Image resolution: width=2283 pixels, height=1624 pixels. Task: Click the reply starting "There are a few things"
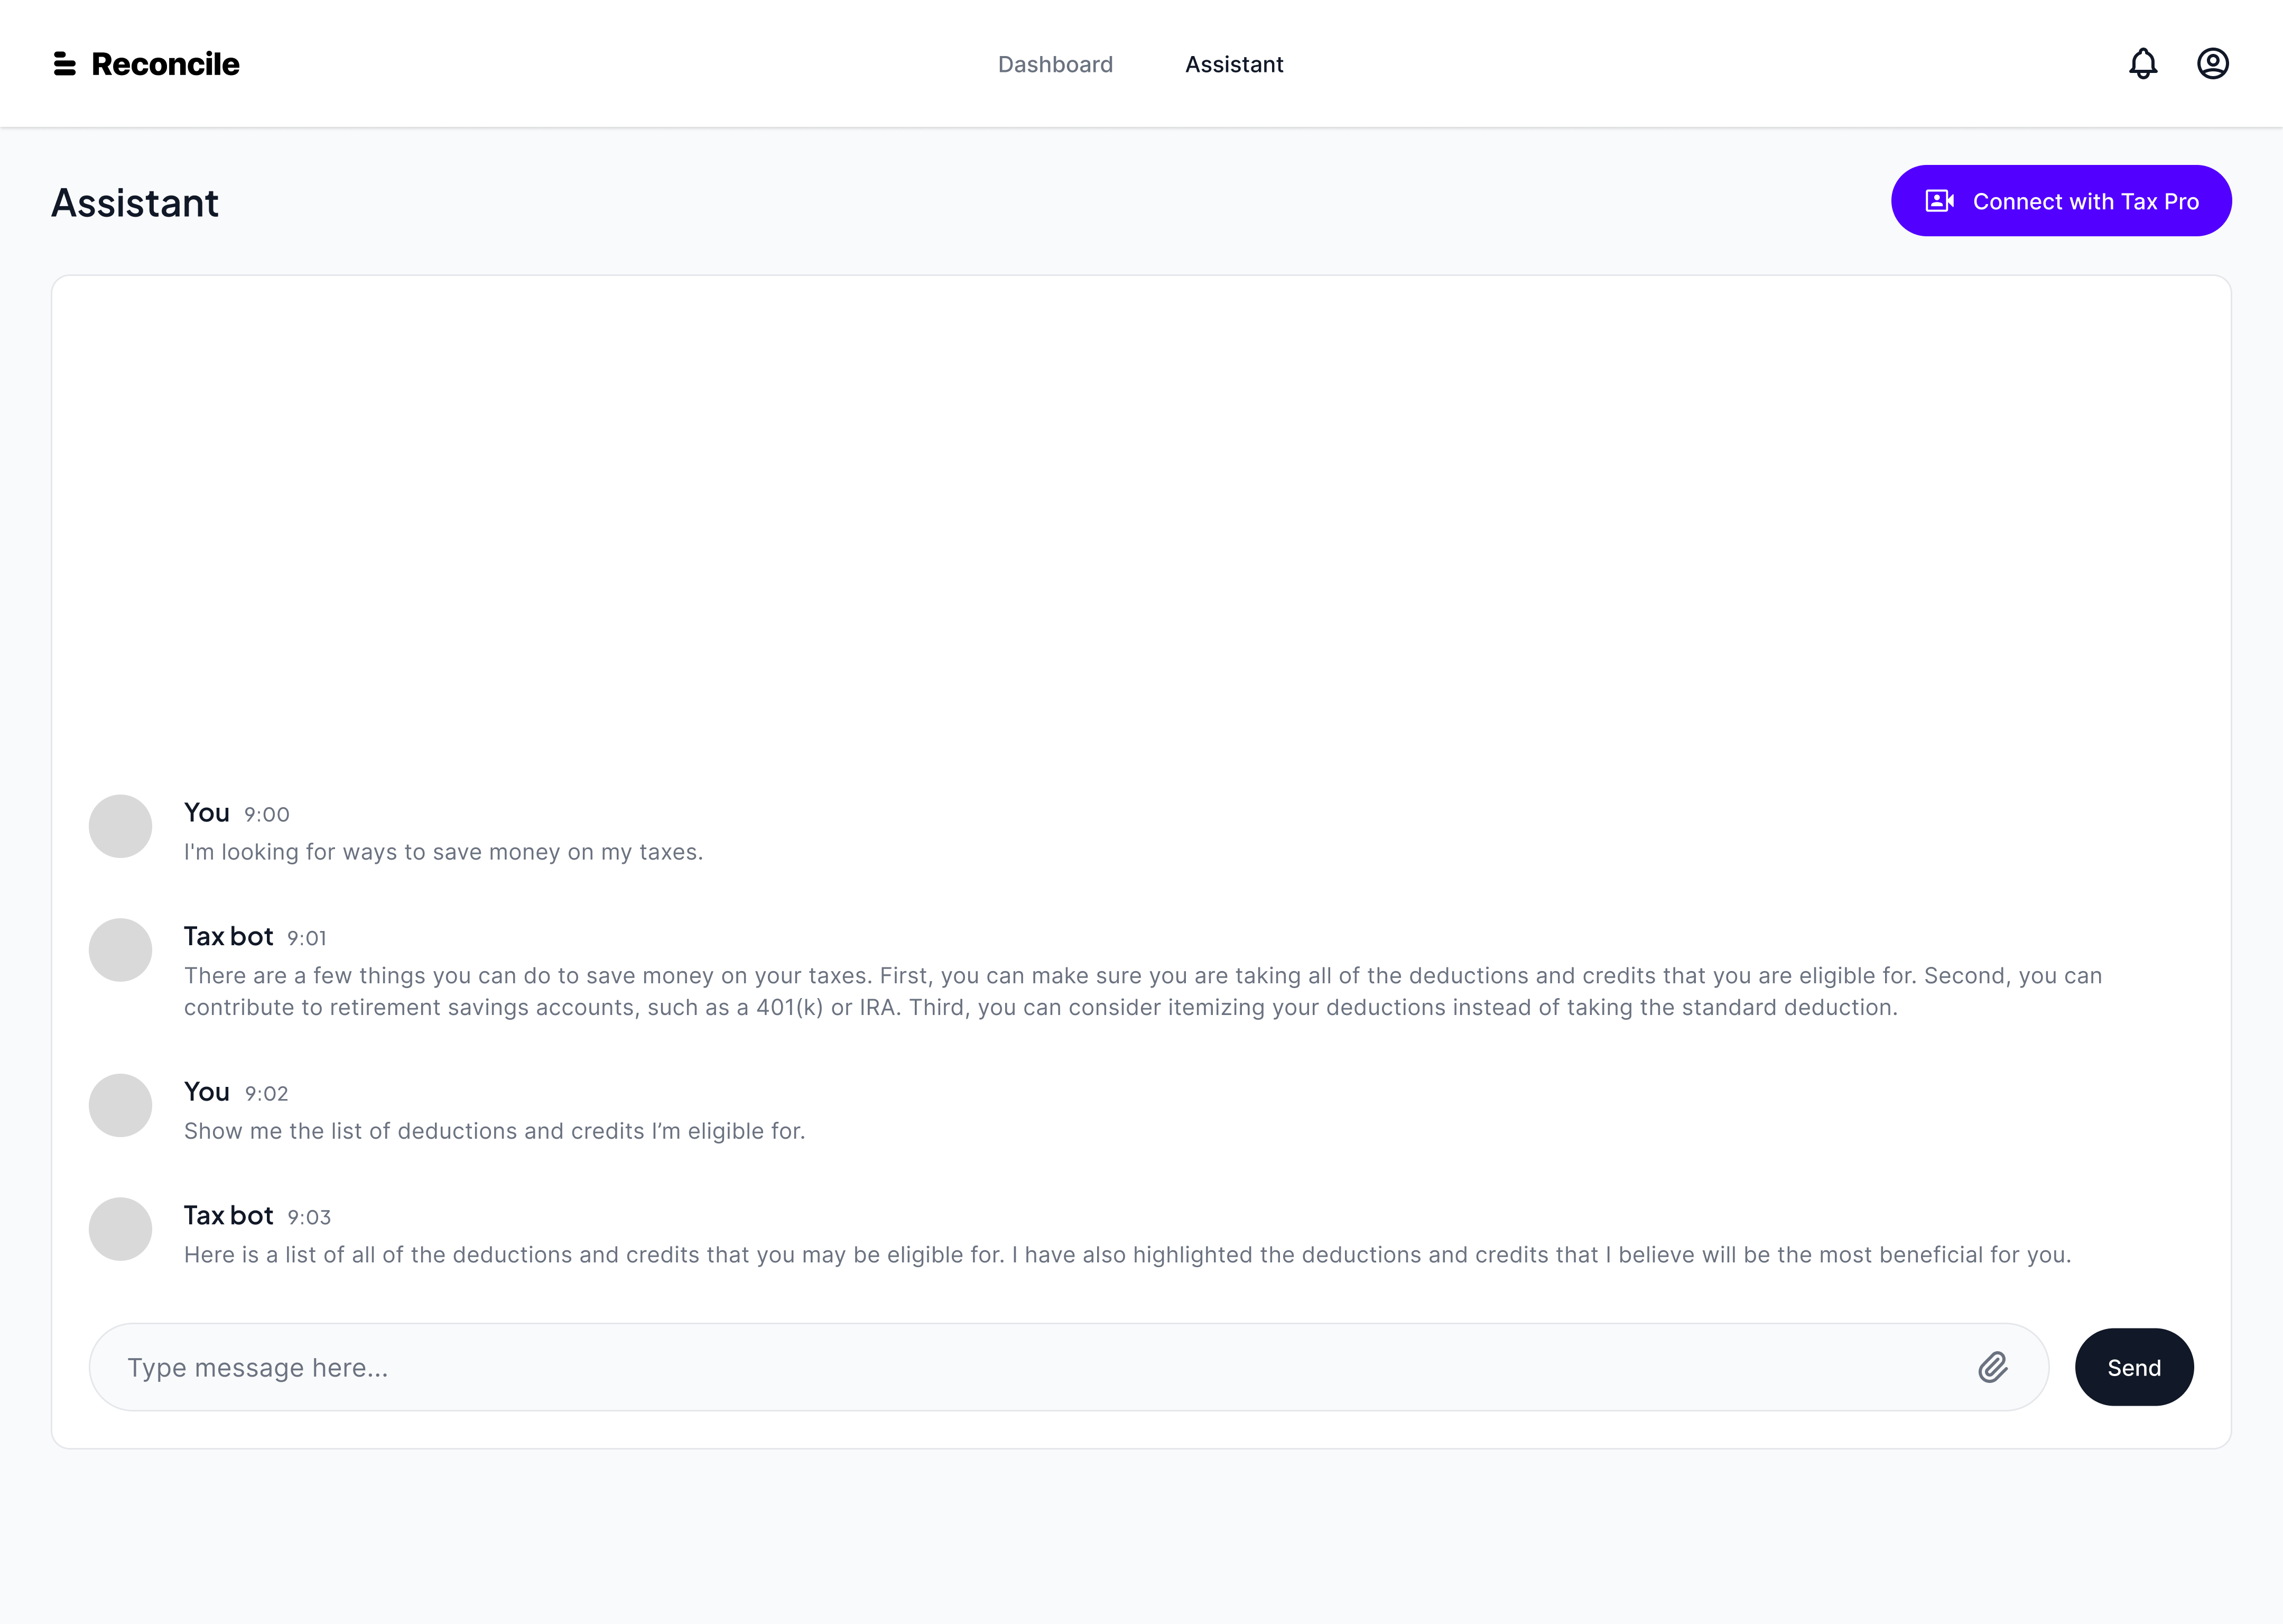(x=1143, y=991)
